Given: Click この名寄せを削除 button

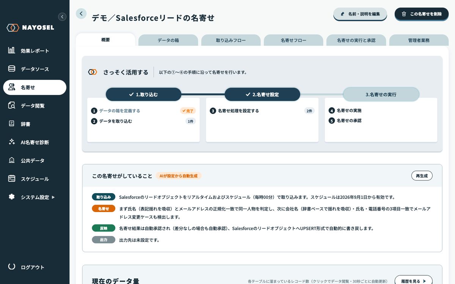Looking at the screenshot, I should tap(422, 14).
